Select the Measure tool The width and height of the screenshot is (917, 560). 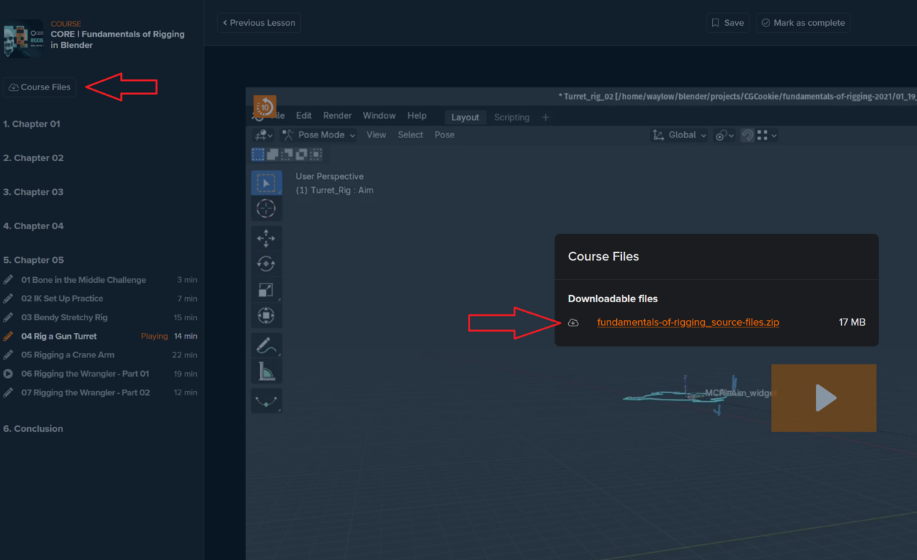266,371
